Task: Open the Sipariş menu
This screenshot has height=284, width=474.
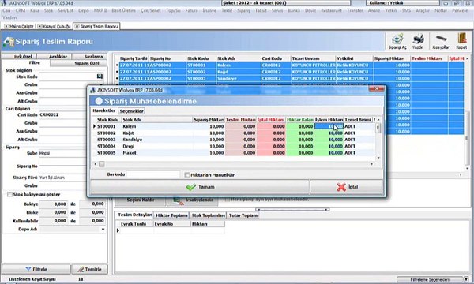Action: tap(243, 10)
